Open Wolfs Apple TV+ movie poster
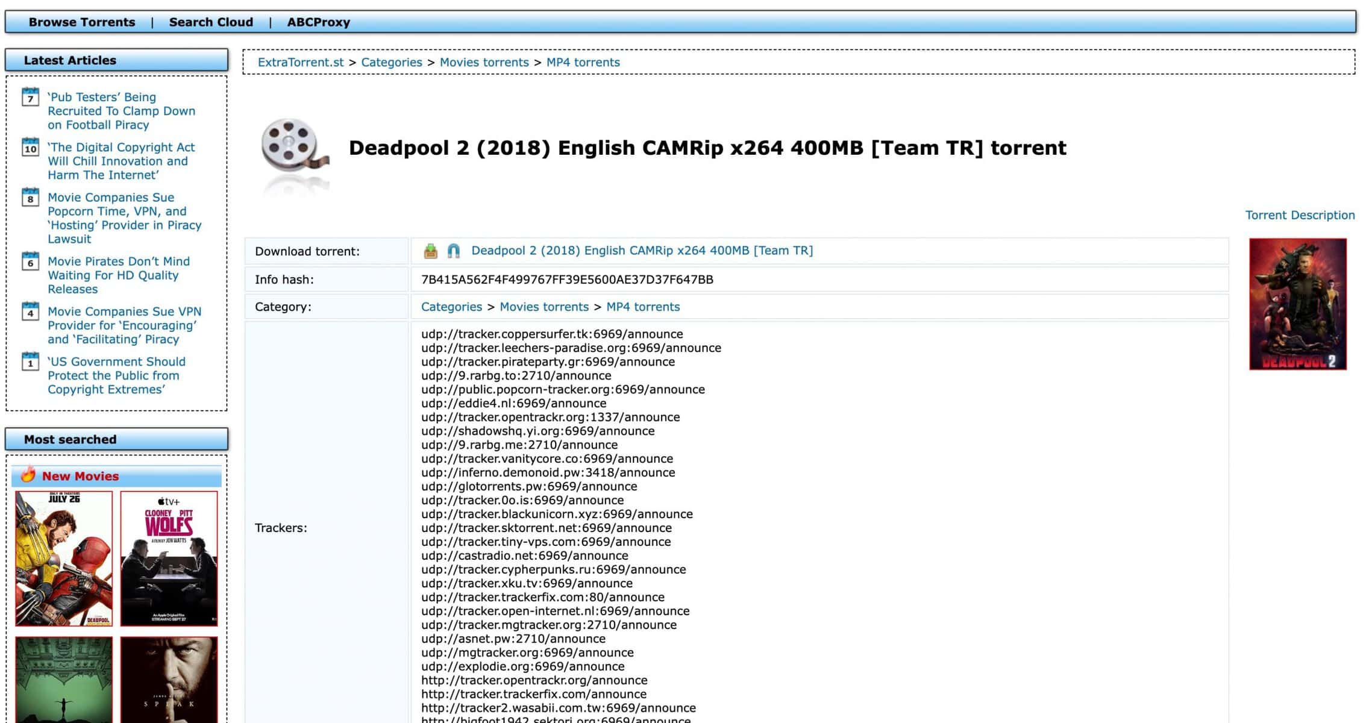This screenshot has height=723, width=1366. tap(169, 559)
